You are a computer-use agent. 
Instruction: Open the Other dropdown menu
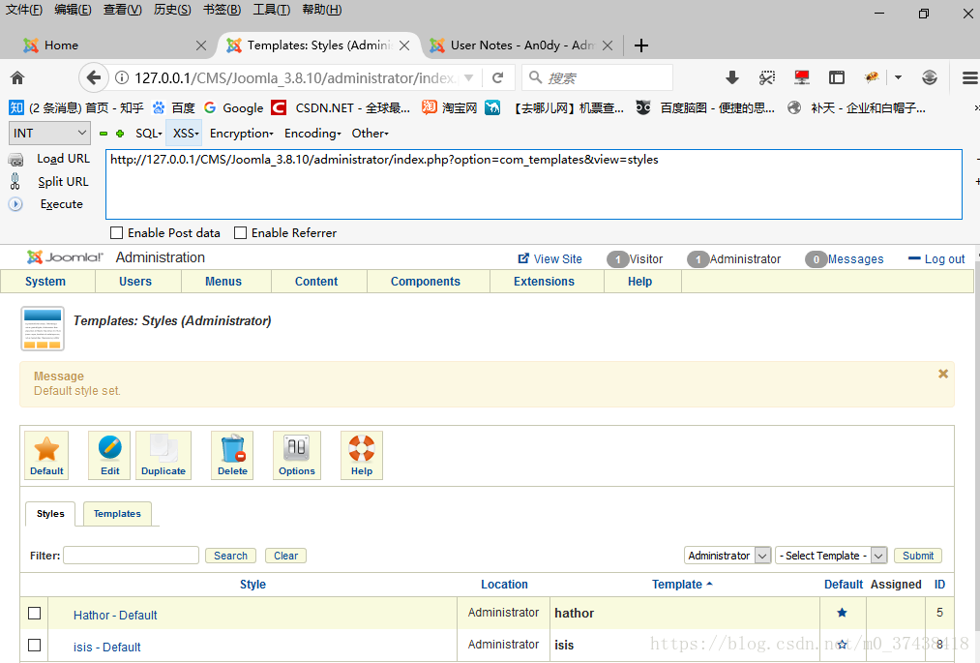point(370,134)
